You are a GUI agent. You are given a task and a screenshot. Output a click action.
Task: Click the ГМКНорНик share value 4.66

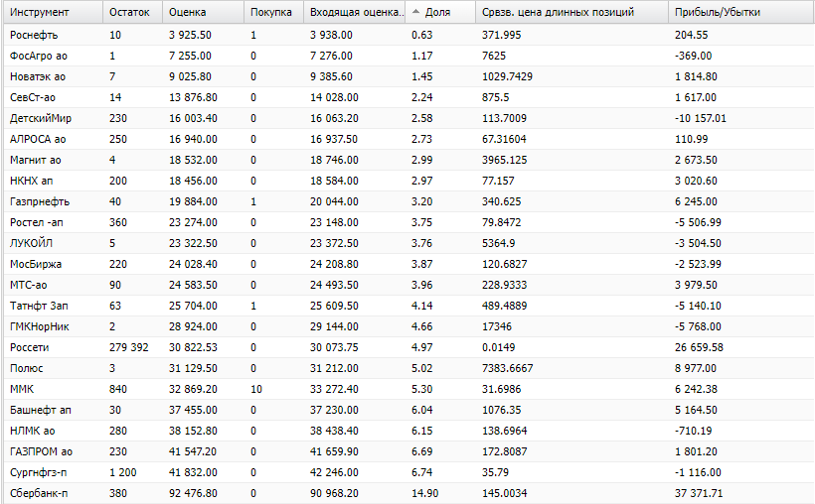[421, 326]
